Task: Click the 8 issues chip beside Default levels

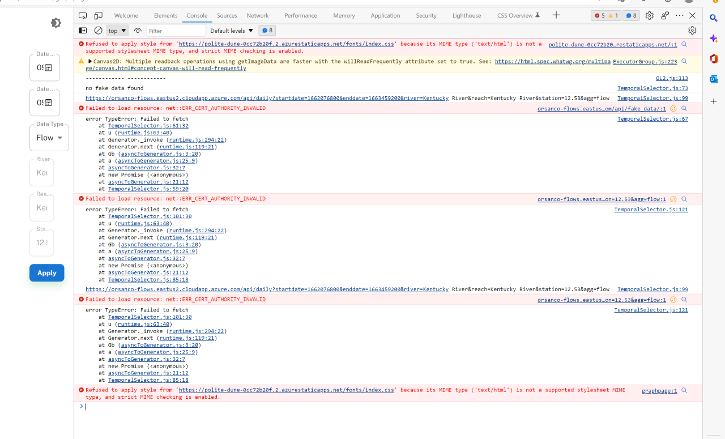Action: click(267, 31)
